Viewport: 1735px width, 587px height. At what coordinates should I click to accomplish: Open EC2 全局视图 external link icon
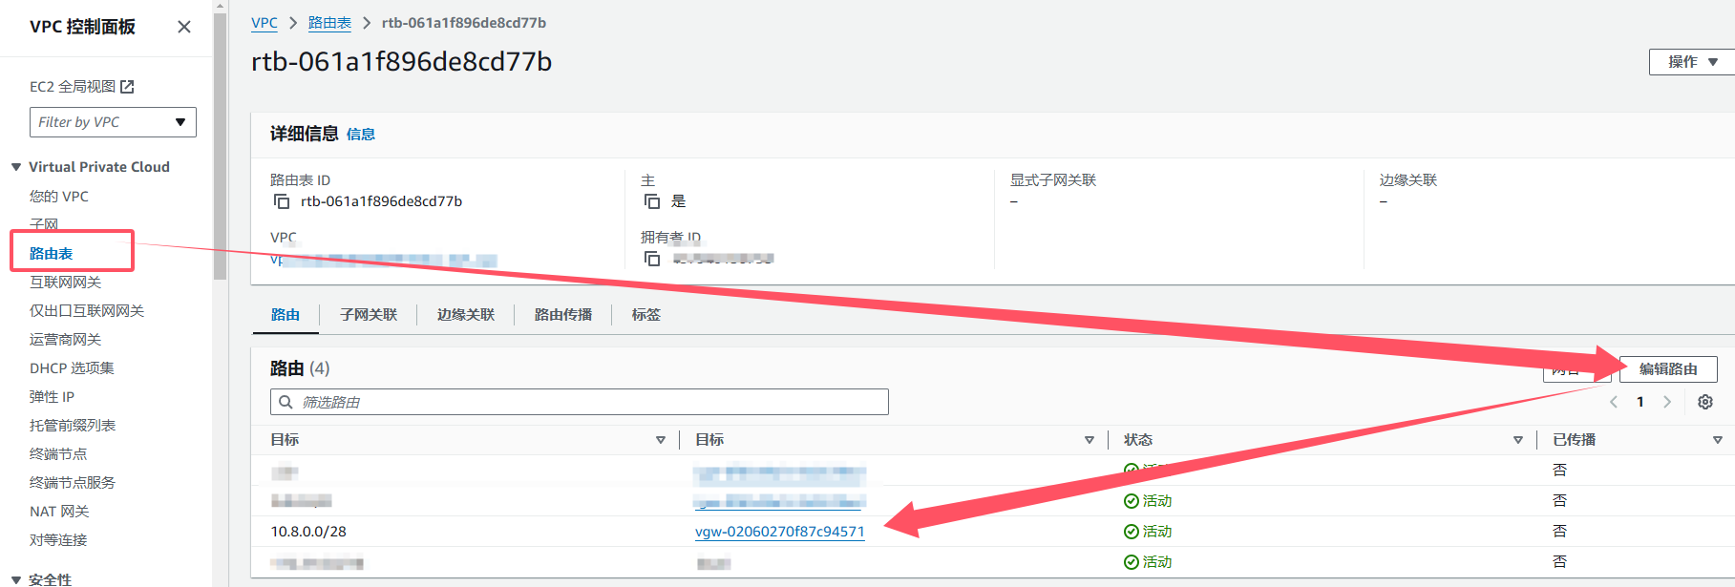click(x=127, y=87)
